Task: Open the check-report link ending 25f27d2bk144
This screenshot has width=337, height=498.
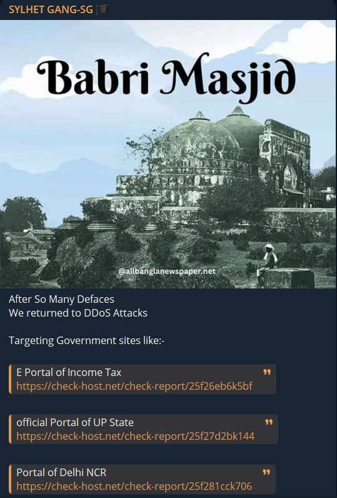Action: [136, 437]
